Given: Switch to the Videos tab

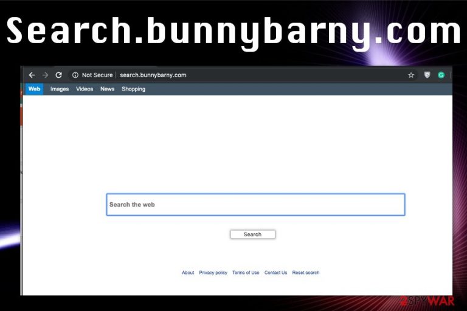Looking at the screenshot, I should click(85, 89).
